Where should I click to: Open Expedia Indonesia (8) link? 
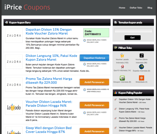click(x=141, y=71)
